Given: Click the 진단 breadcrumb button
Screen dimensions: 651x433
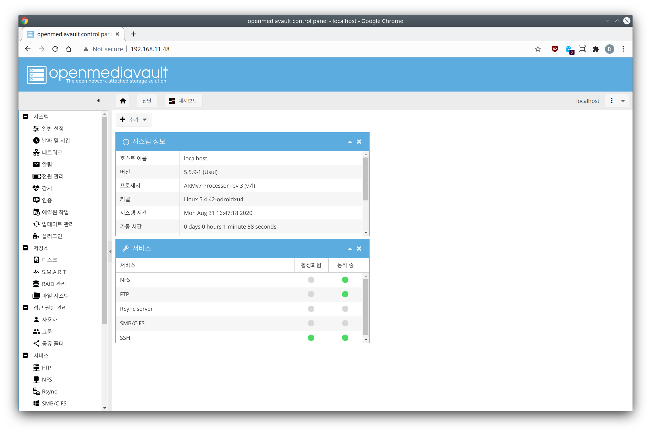Looking at the screenshot, I should pos(147,101).
